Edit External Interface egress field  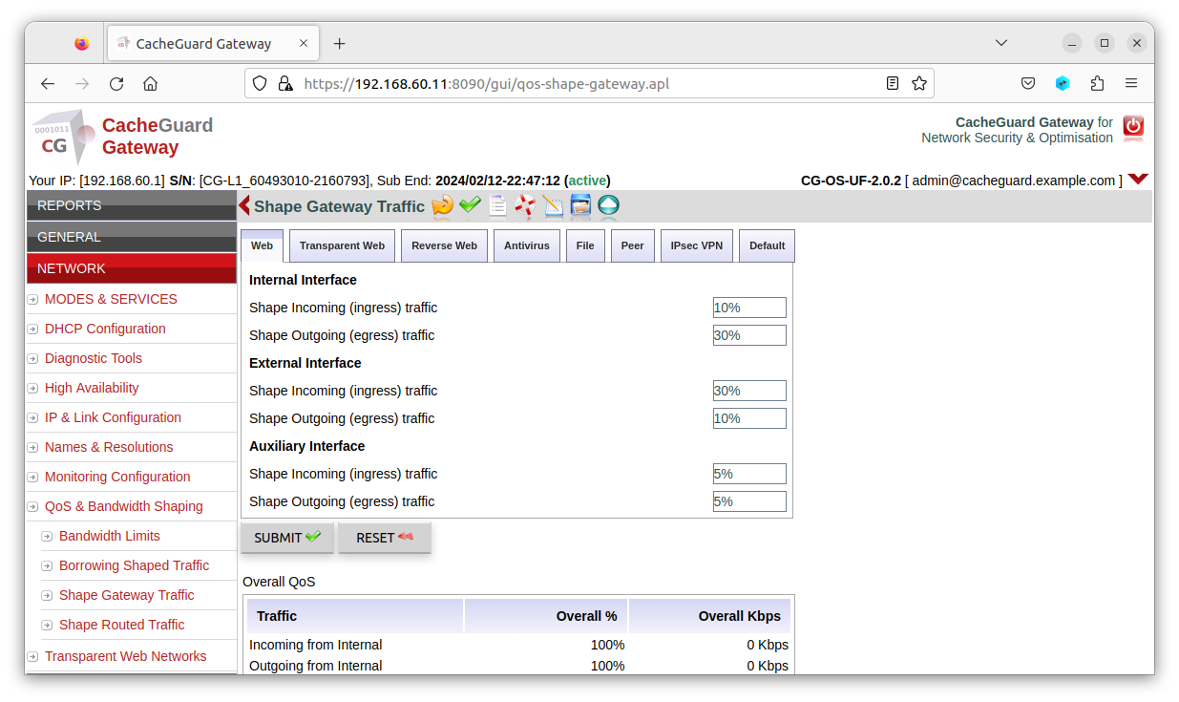tap(749, 418)
